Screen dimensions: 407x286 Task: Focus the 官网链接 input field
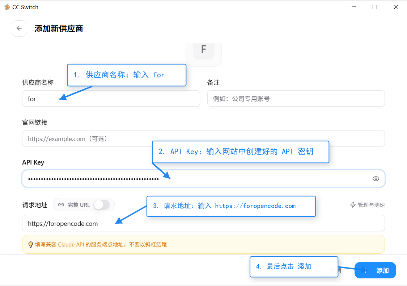point(203,138)
